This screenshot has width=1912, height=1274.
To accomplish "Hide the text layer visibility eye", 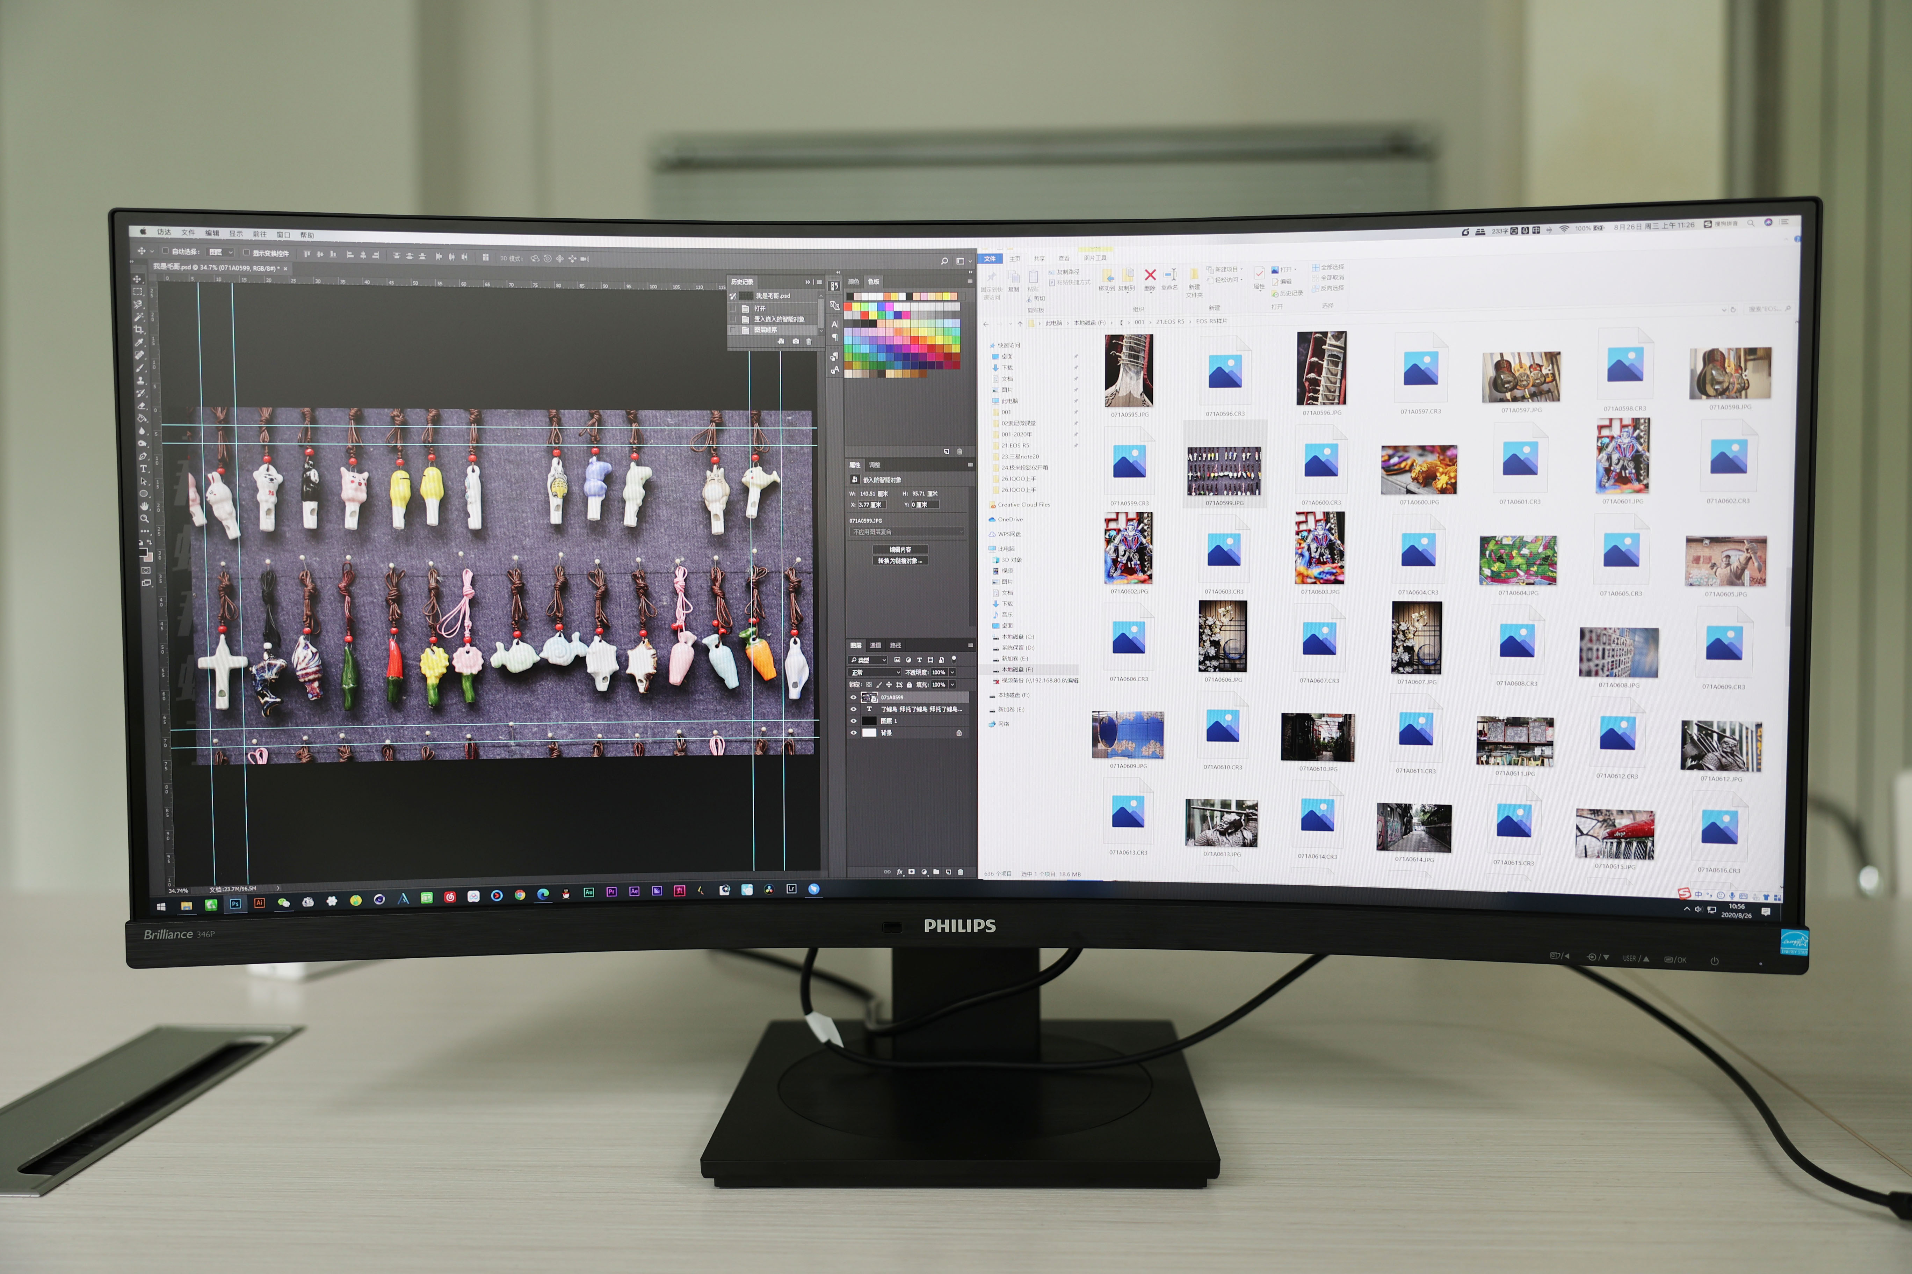I will pos(854,709).
